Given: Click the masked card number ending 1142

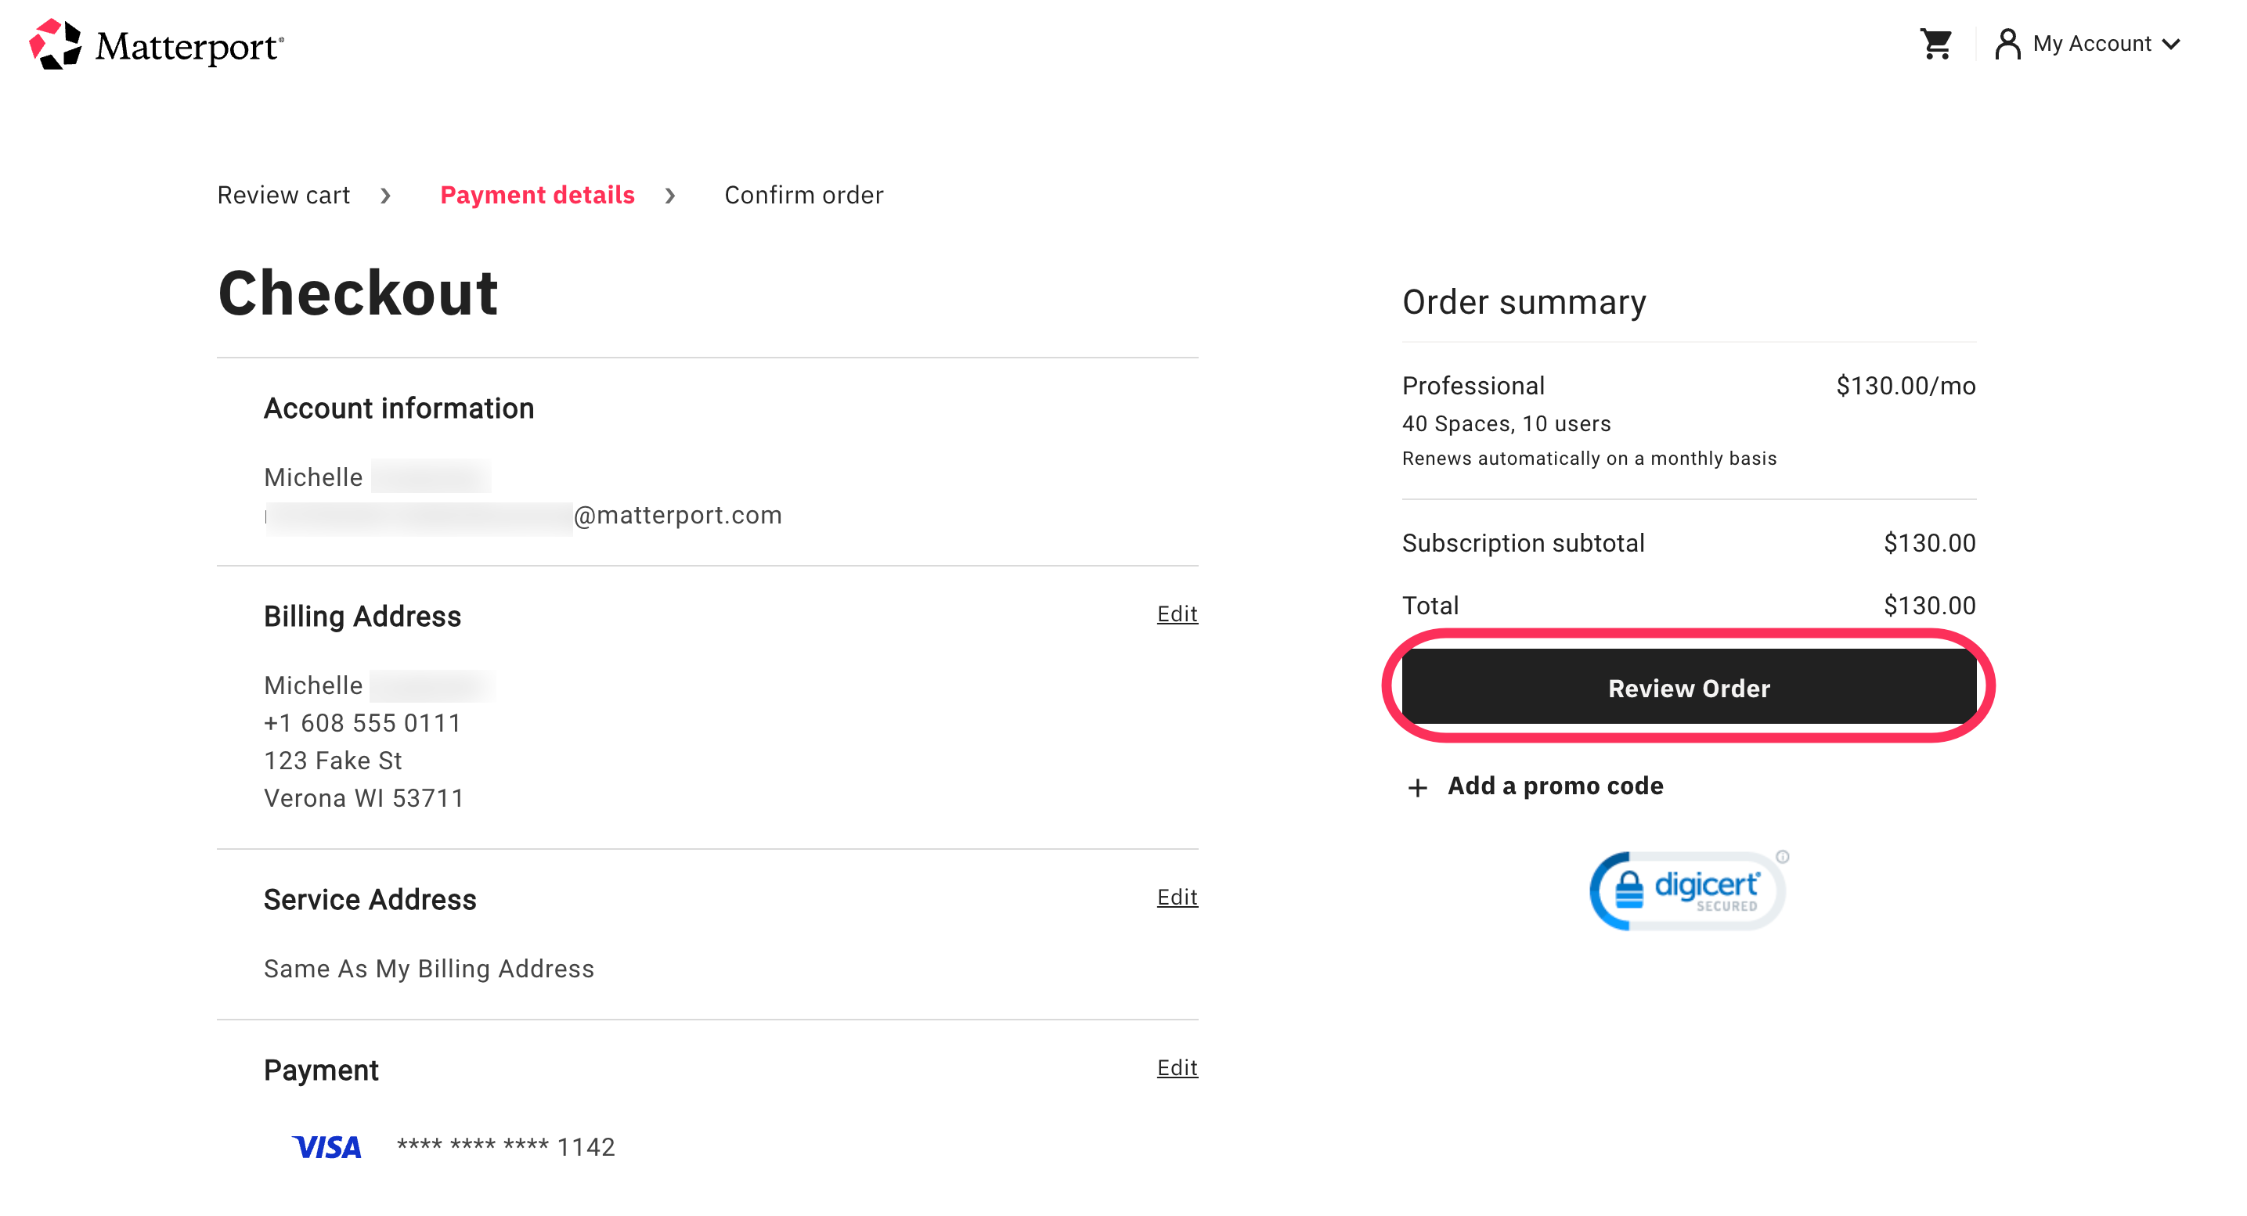Looking at the screenshot, I should click(506, 1146).
